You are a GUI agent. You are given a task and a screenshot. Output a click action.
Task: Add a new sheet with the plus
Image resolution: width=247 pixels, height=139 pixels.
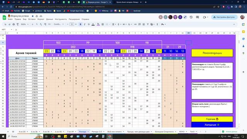pyautogui.click(x=8, y=132)
